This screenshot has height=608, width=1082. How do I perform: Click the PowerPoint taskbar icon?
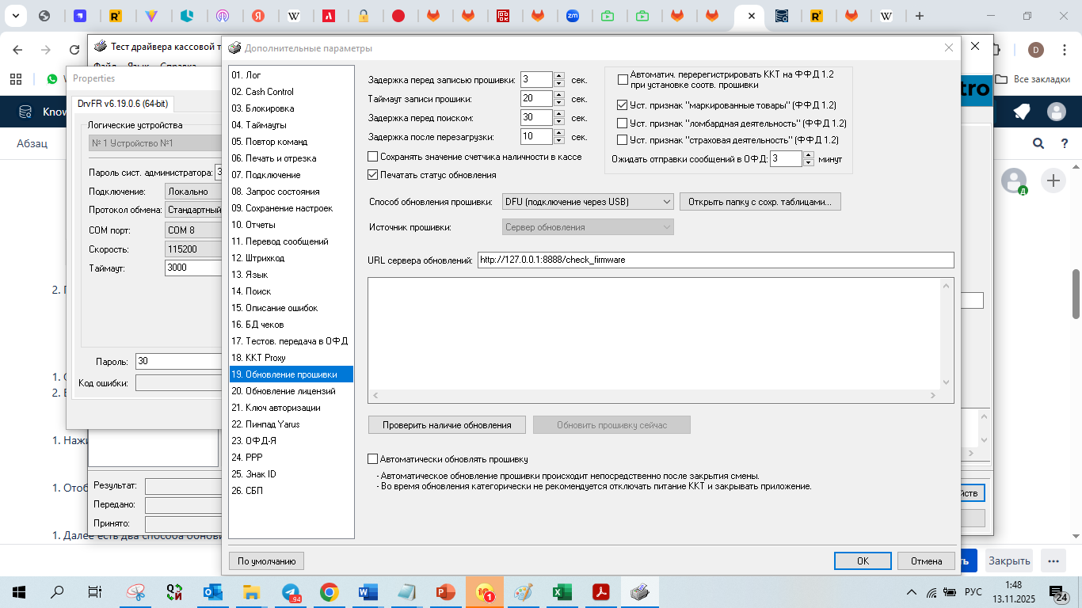446,592
